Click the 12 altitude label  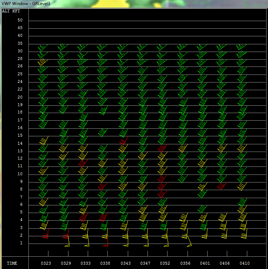[x=20, y=158]
